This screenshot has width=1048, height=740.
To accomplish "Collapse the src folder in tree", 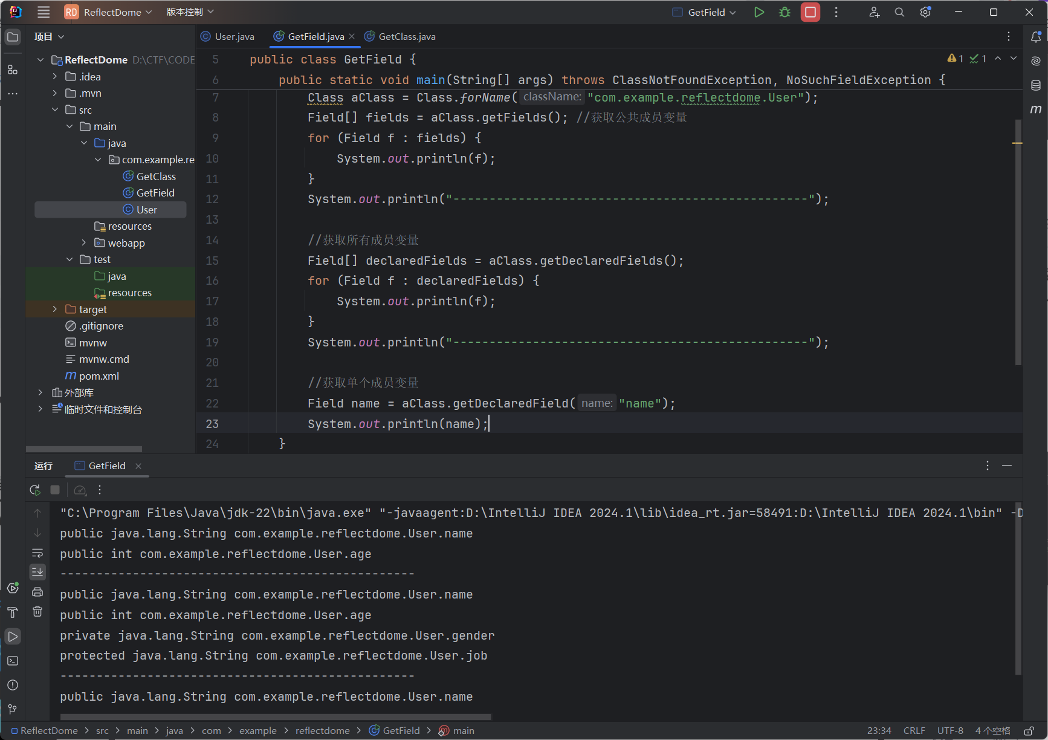I will 55,110.
